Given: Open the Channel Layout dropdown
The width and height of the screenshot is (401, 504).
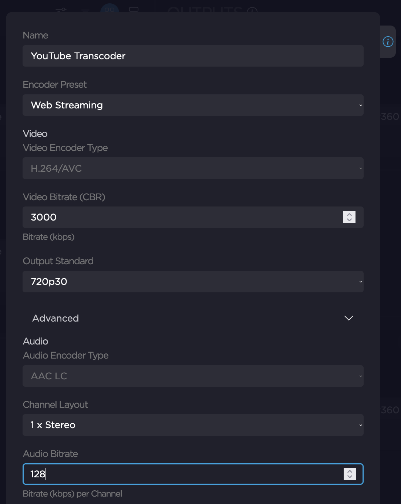Looking at the screenshot, I should pos(193,425).
